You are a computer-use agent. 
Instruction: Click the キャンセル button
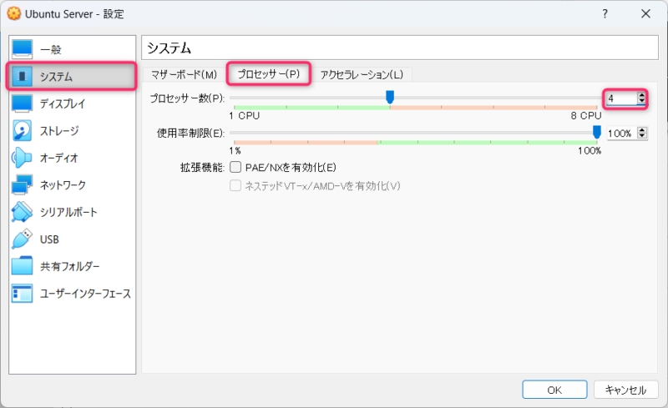click(625, 390)
